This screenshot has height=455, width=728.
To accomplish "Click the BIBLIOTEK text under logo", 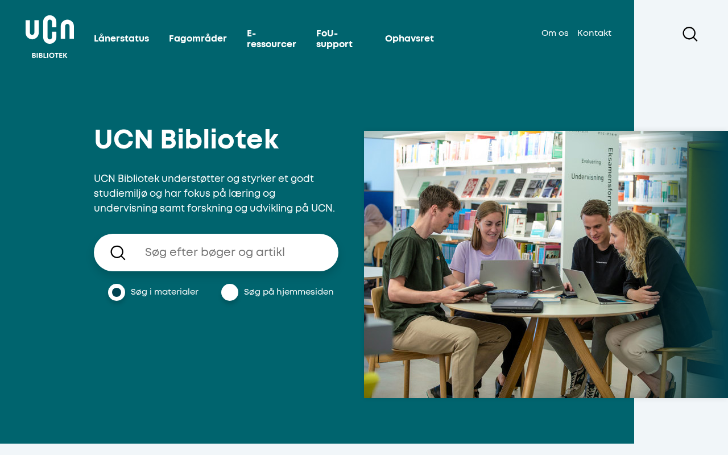I will coord(49,56).
